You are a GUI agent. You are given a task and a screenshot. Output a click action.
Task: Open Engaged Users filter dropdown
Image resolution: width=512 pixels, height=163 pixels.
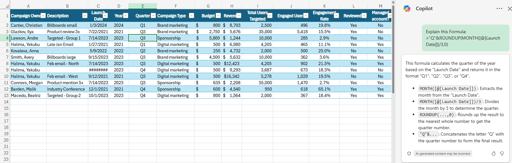pyautogui.click(x=306, y=16)
